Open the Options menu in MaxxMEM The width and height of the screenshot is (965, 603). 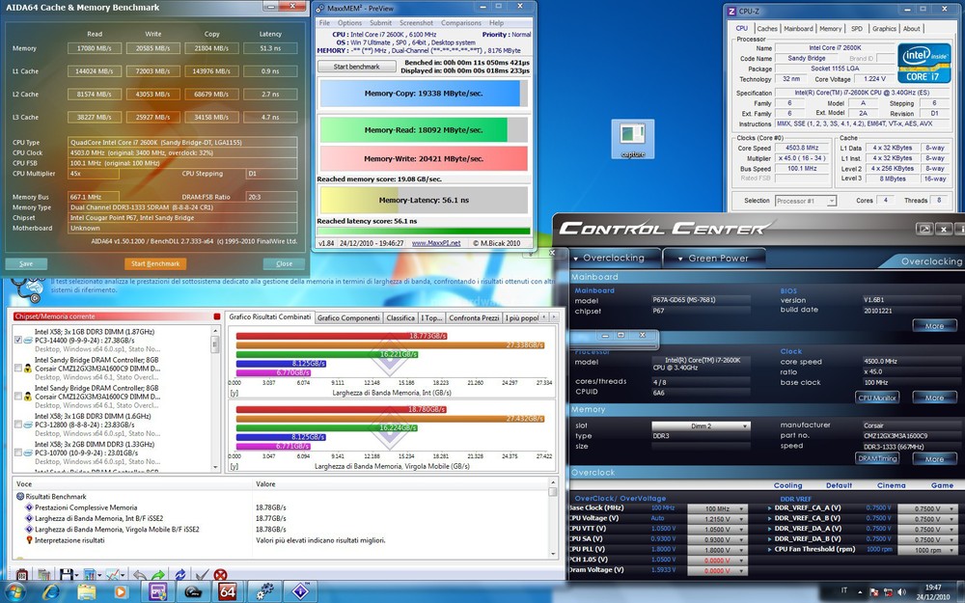349,23
